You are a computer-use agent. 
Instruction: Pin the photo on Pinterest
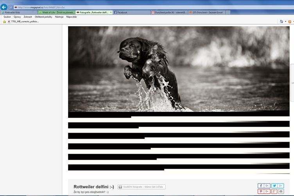click(261, 191)
